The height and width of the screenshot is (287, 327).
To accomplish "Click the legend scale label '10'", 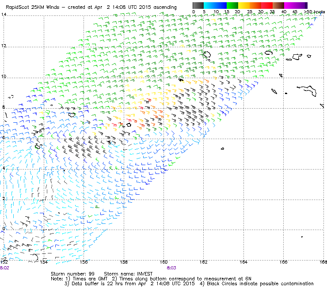I will point(216,12).
